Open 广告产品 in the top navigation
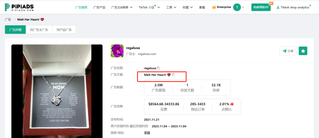 [99, 7]
